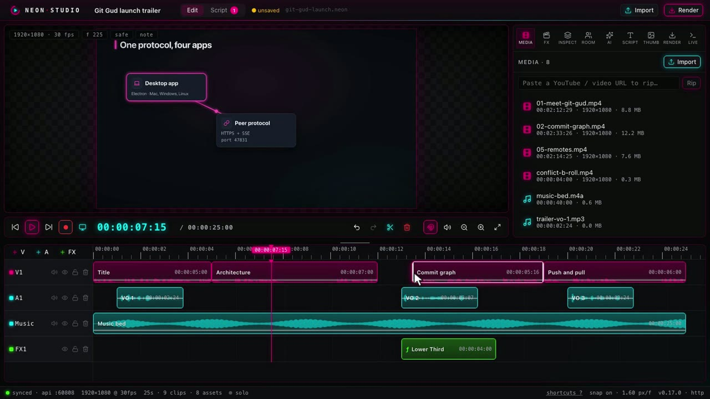Open the Inspect panel tab
This screenshot has width=710, height=399.
coord(567,38)
